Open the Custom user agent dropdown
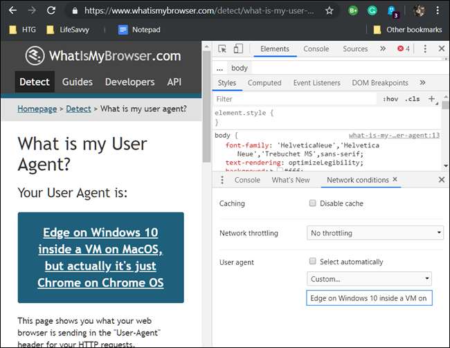Image resolution: width=450 pixels, height=348 pixels. [369, 279]
